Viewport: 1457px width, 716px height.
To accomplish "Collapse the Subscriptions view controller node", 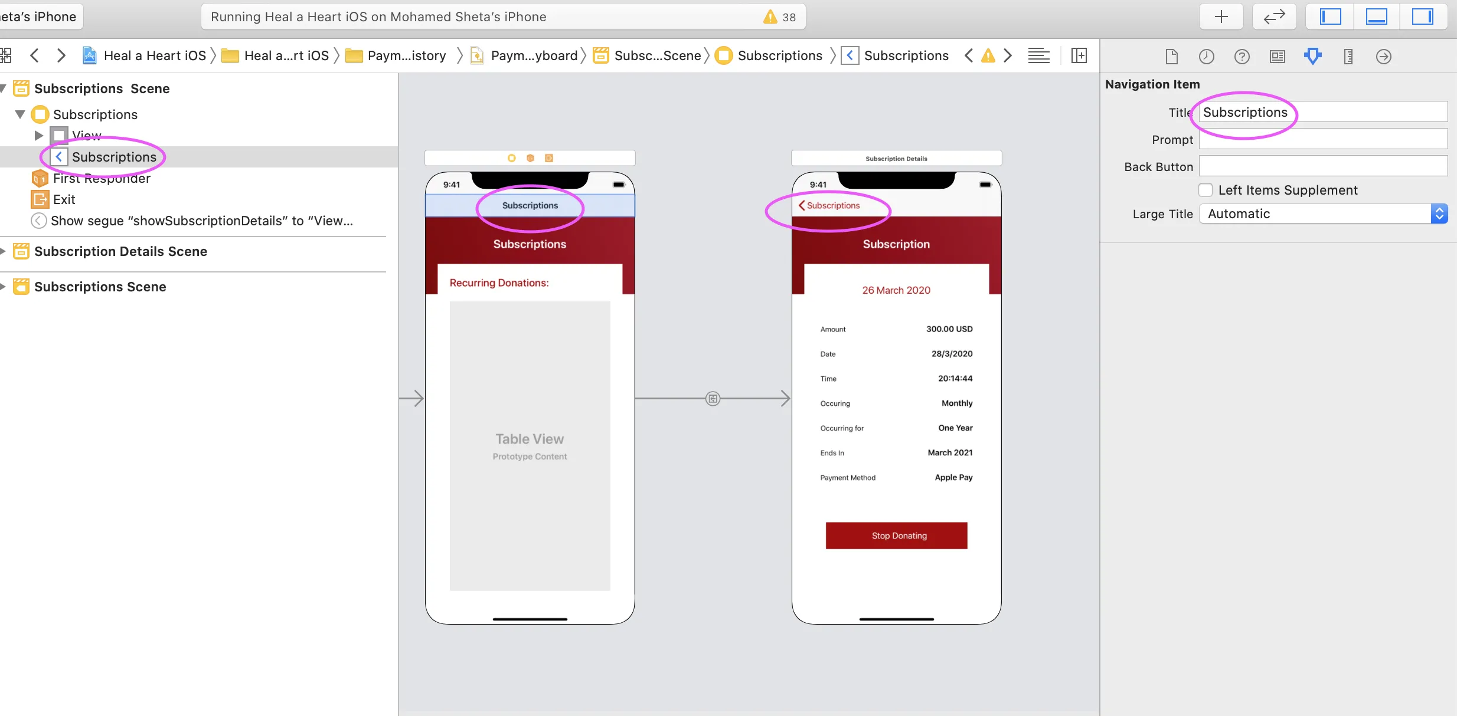I will pyautogui.click(x=20, y=114).
